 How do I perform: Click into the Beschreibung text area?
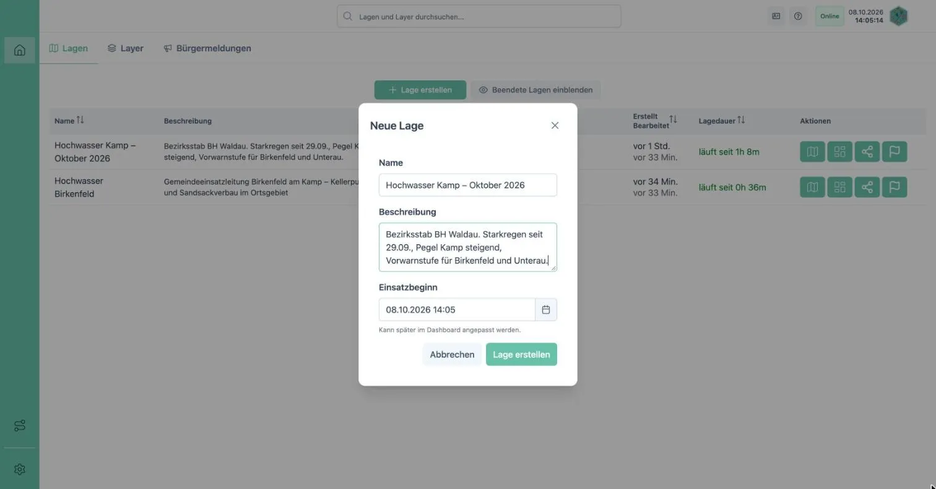[468, 247]
